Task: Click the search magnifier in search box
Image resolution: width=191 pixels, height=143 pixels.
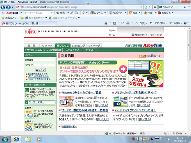Action: tap(185, 7)
